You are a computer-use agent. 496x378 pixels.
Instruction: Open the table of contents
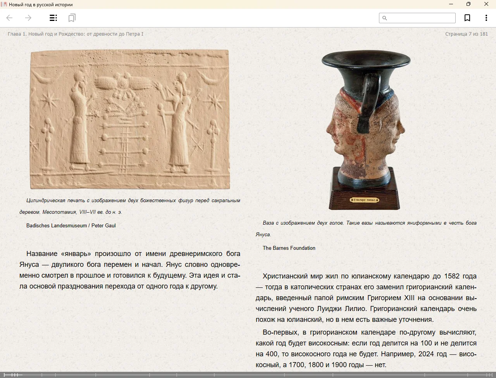point(53,18)
